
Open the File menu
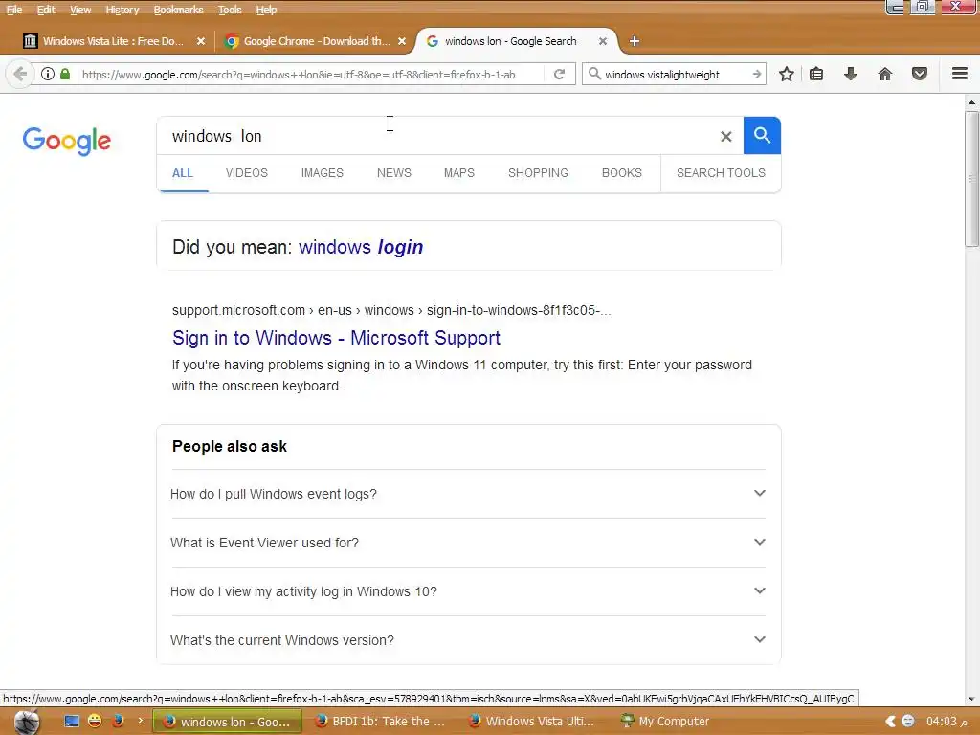tap(14, 10)
